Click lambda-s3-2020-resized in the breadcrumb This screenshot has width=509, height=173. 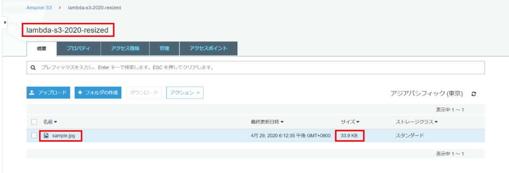point(95,8)
